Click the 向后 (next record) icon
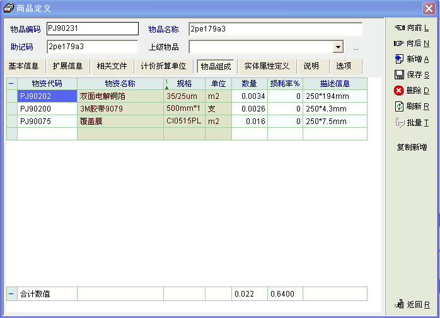440x318 pixels. (x=398, y=43)
